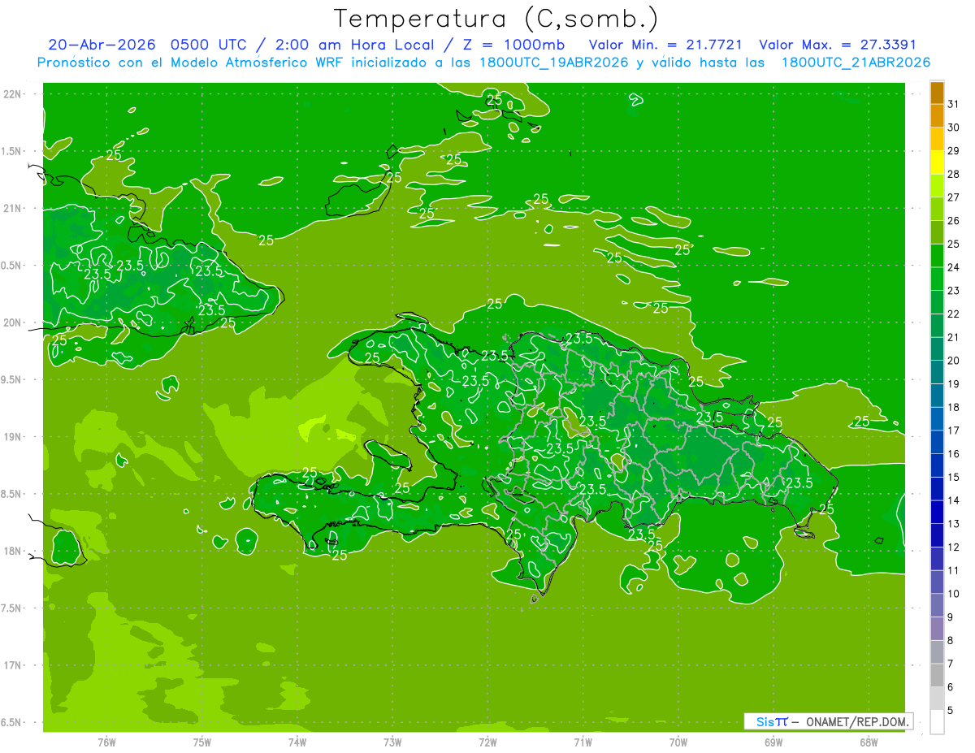Select the 17 degree blue legend swatch
The height and width of the screenshot is (753, 975).
[937, 419]
